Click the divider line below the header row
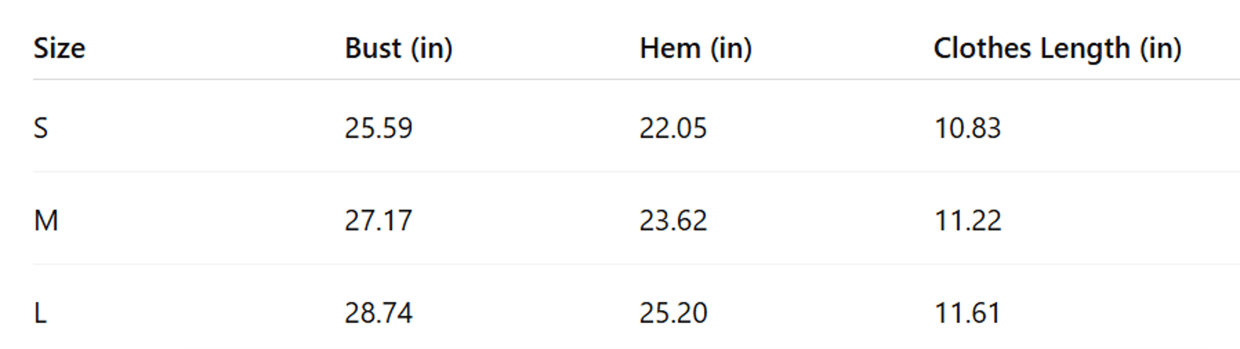Image resolution: width=1240 pixels, height=349 pixels. tap(636, 79)
